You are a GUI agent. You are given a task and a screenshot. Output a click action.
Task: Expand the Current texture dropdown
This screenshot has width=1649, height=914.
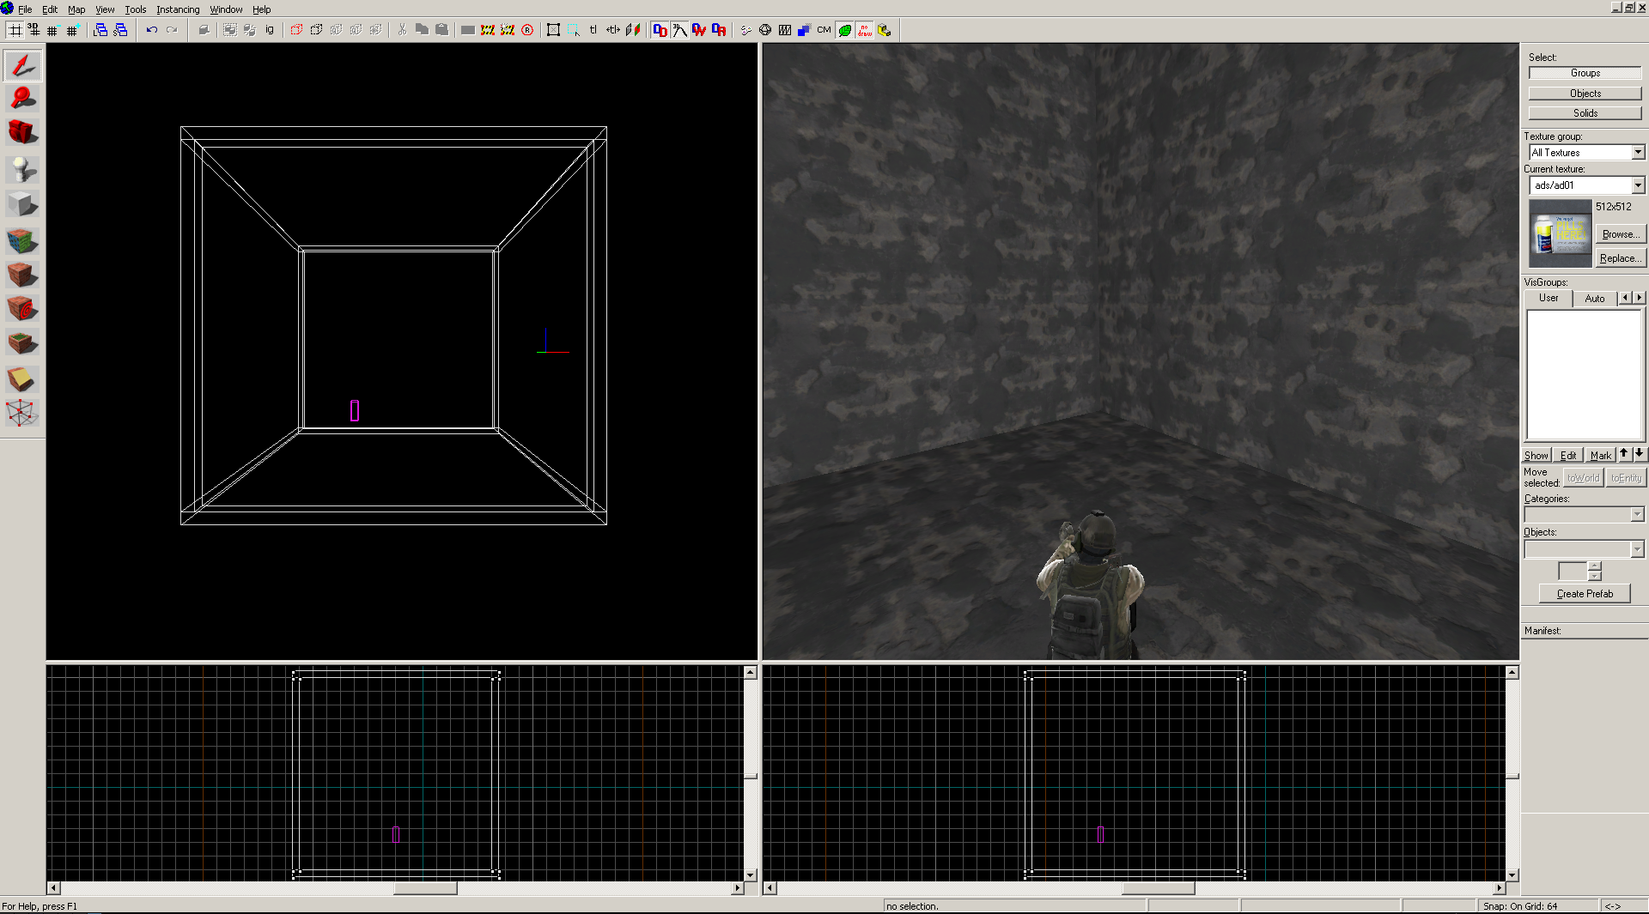point(1638,185)
